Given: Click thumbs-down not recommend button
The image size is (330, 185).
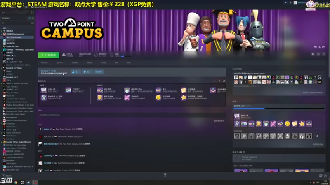Looking at the screenshot, I should 87,72.
